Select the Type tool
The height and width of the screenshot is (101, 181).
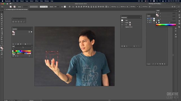pyautogui.click(x=2, y=25)
